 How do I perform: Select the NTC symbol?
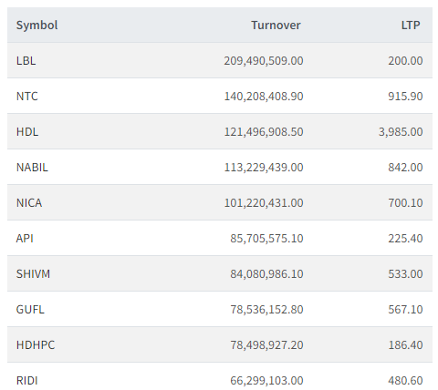click(x=27, y=97)
